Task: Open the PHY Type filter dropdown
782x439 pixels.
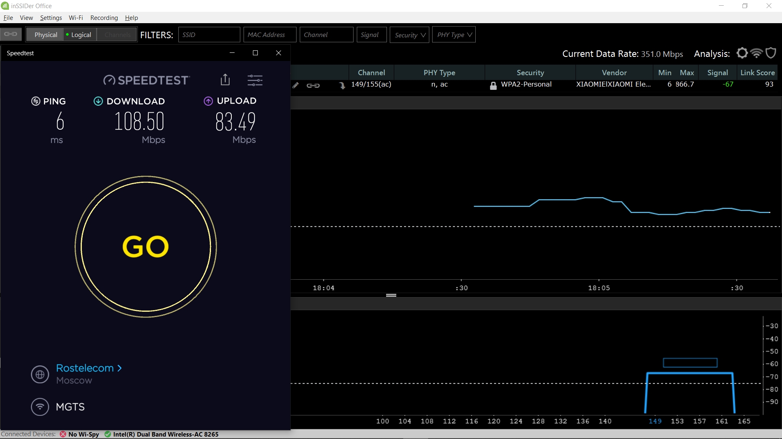Action: point(454,35)
